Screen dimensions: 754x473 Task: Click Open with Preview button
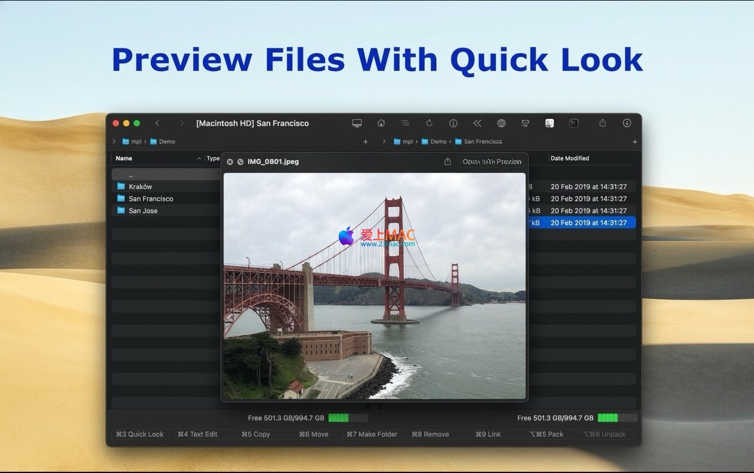(492, 162)
